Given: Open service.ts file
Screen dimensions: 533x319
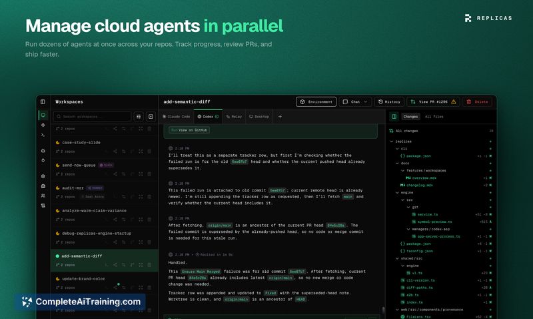Looking at the screenshot, I should click(428, 214).
